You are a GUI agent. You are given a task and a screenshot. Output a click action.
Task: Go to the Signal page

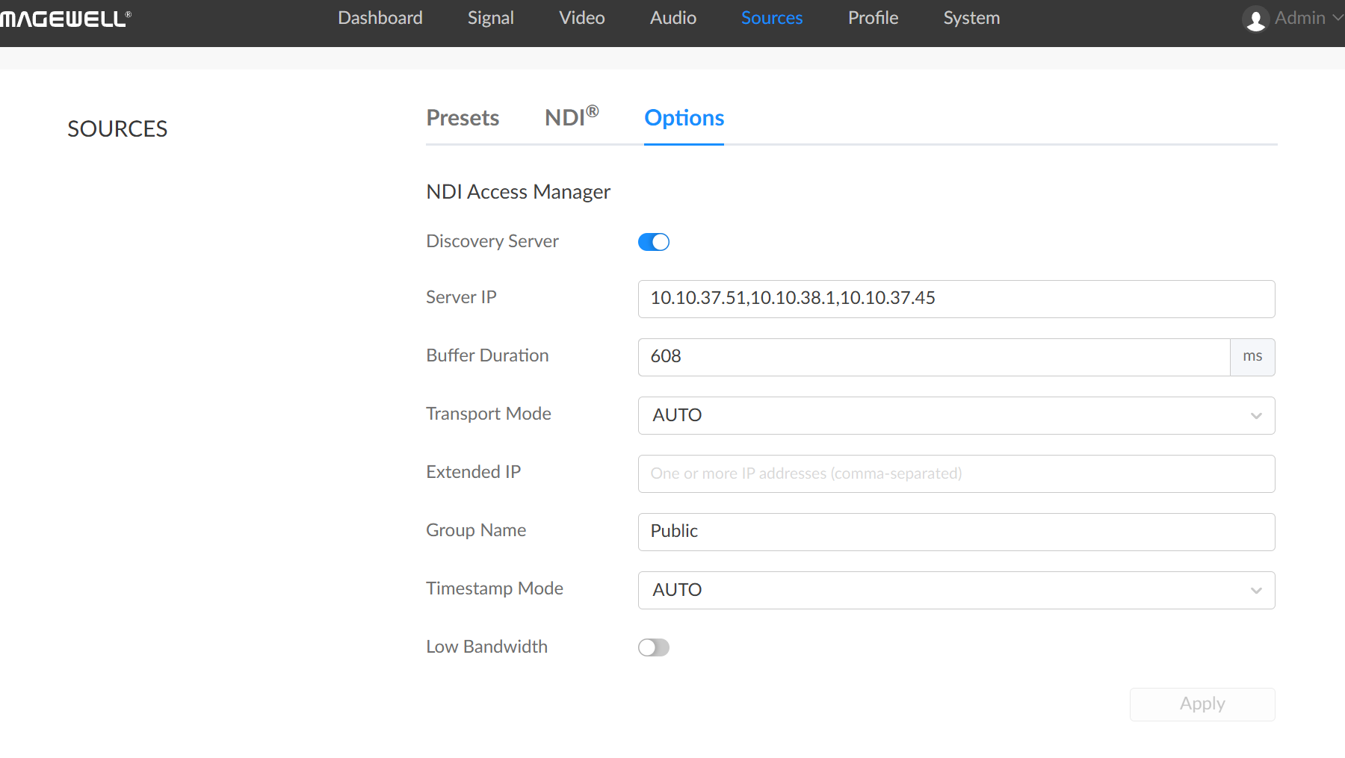pos(490,18)
